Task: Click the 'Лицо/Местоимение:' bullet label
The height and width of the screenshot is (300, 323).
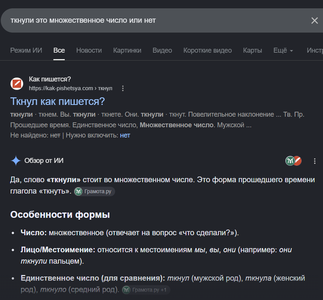Action: tap(58, 250)
